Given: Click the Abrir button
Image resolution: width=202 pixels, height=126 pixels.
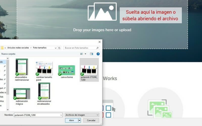Looking at the screenshot, I should click(x=71, y=120).
